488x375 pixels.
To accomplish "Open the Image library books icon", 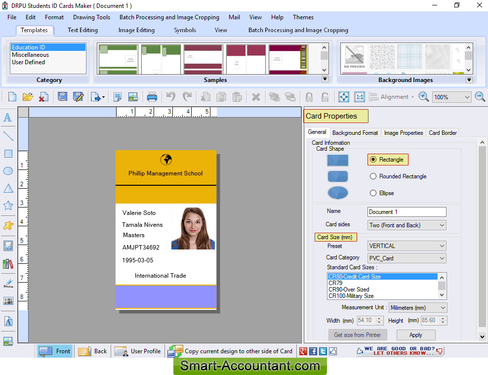I will click(8, 264).
